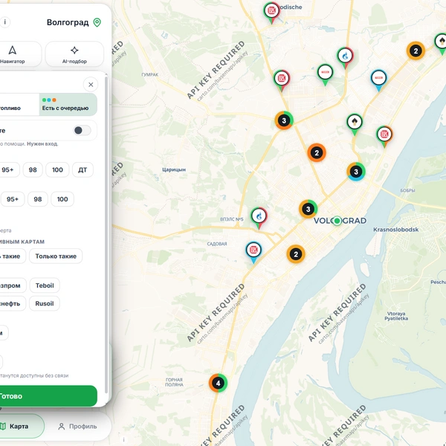
Task: Click the filter panel vertical scrollbar
Action: [x=106, y=234]
